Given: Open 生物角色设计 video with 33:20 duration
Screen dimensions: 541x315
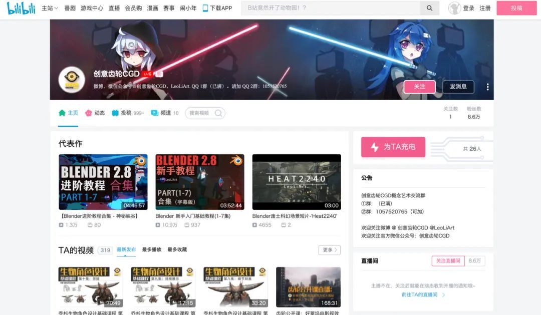Looking at the screenshot, I should point(235,287).
